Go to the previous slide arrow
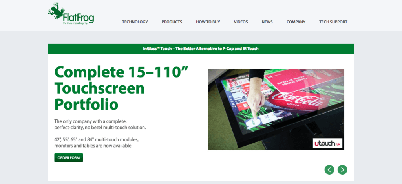This screenshot has width=402, height=184. pos(329,170)
